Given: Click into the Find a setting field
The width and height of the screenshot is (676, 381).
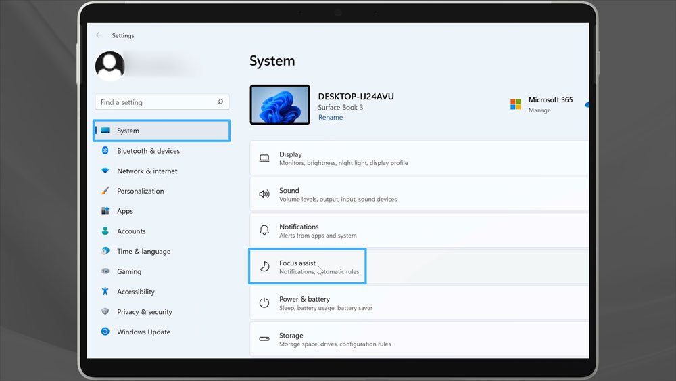Looking at the screenshot, I should click(155, 102).
